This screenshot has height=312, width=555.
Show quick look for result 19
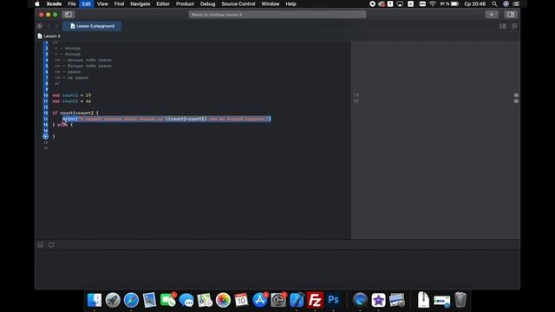click(516, 95)
